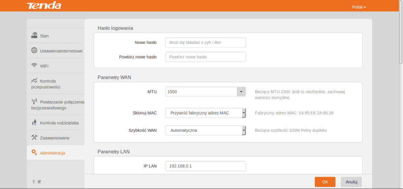Image resolution: width=403 pixels, height=189 pixels.
Task: Open the Twitter icon link
Action: pos(39,182)
